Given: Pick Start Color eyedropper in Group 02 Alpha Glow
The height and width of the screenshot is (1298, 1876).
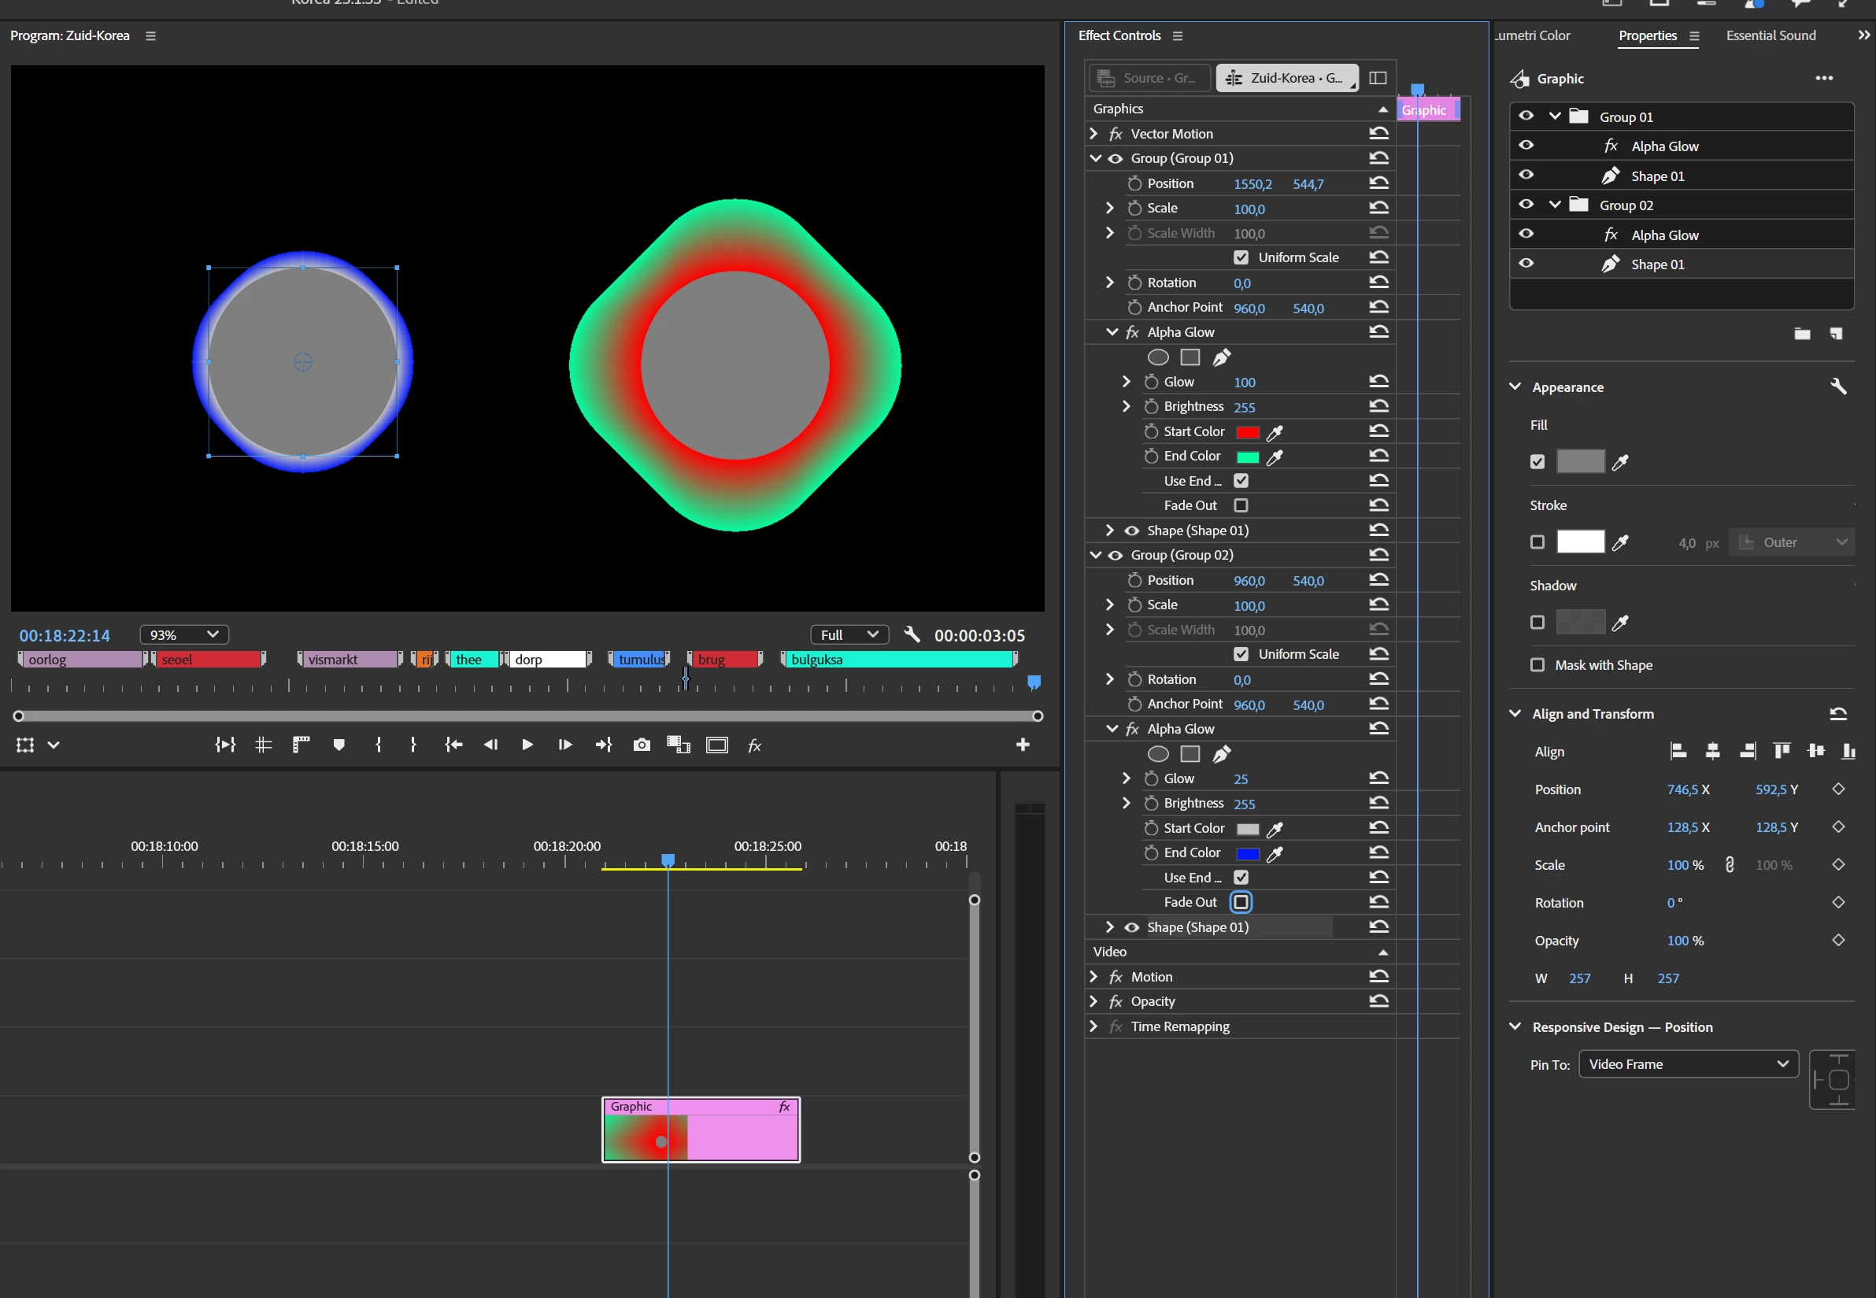Looking at the screenshot, I should pyautogui.click(x=1275, y=829).
